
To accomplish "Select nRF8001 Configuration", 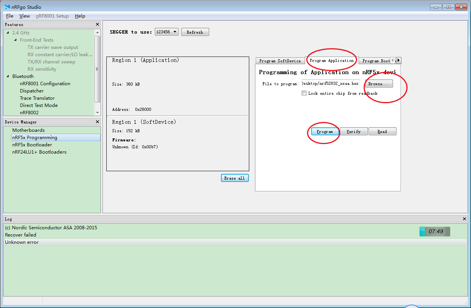I will (45, 84).
